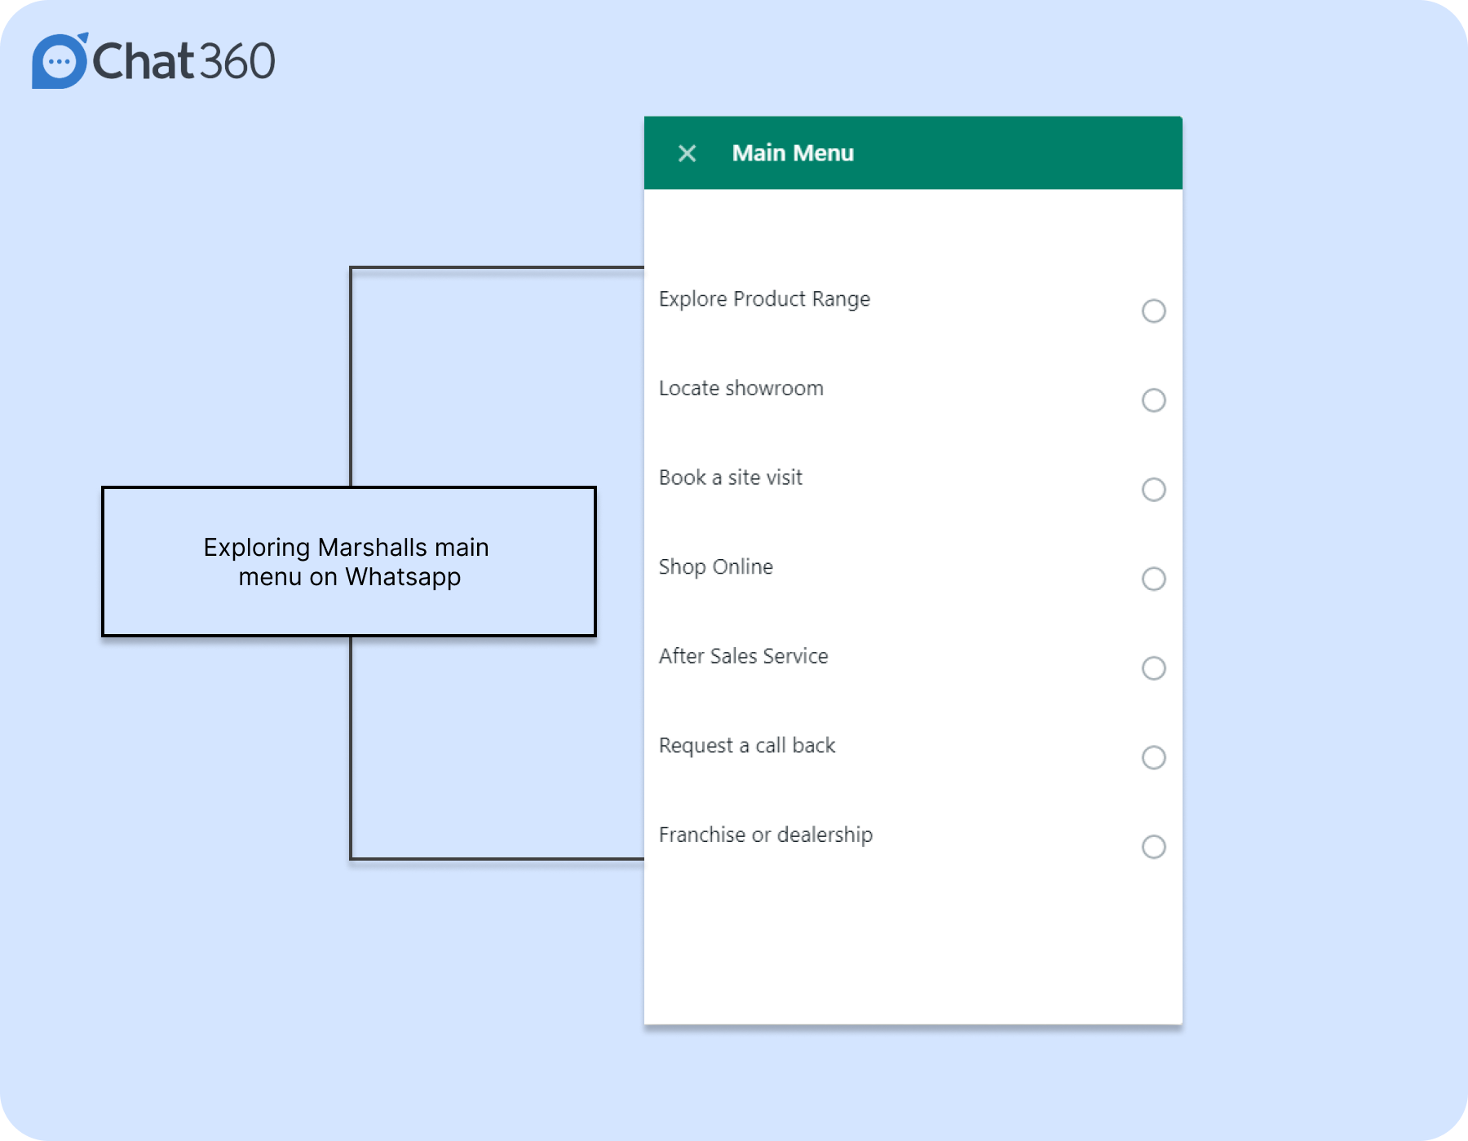Viewport: 1468px width, 1141px height.
Task: Select the Franchise or dealership radio button
Action: [x=1153, y=847]
